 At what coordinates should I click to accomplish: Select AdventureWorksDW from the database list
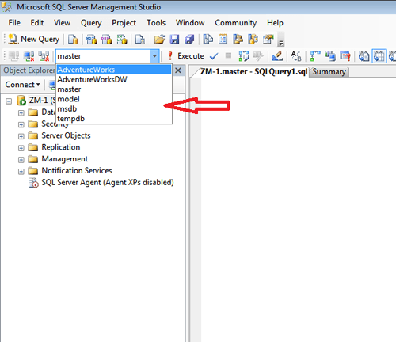[x=114, y=79]
